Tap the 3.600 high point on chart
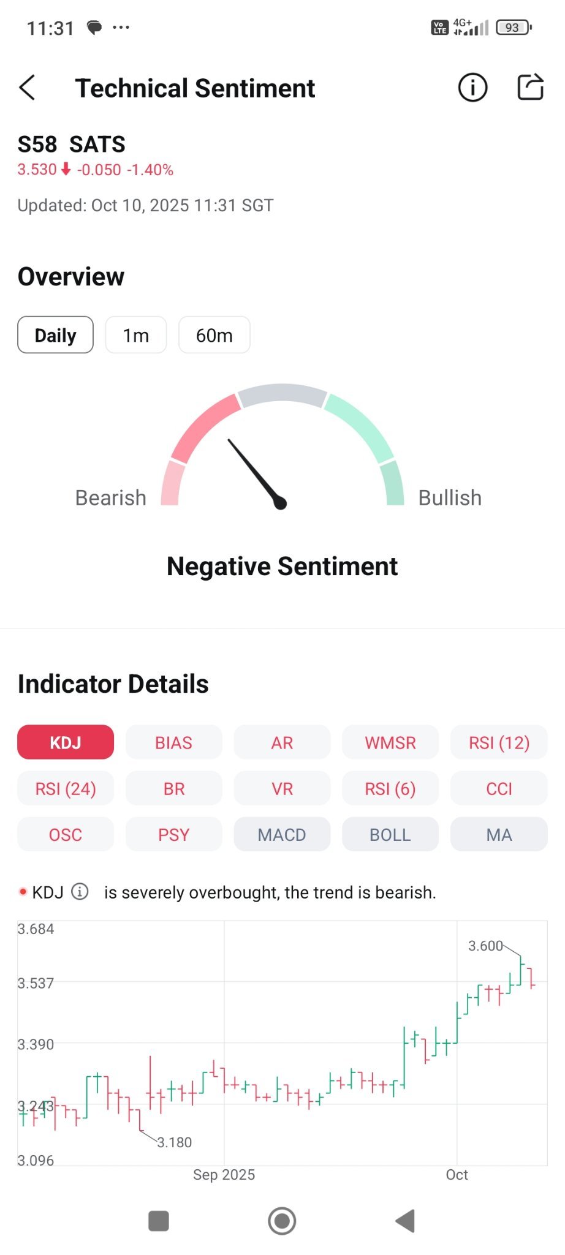 pyautogui.click(x=485, y=946)
